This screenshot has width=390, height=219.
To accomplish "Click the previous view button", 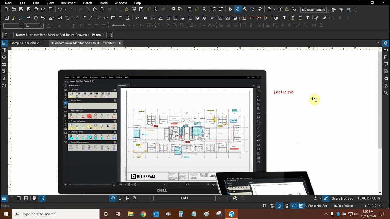I will point(235,198).
